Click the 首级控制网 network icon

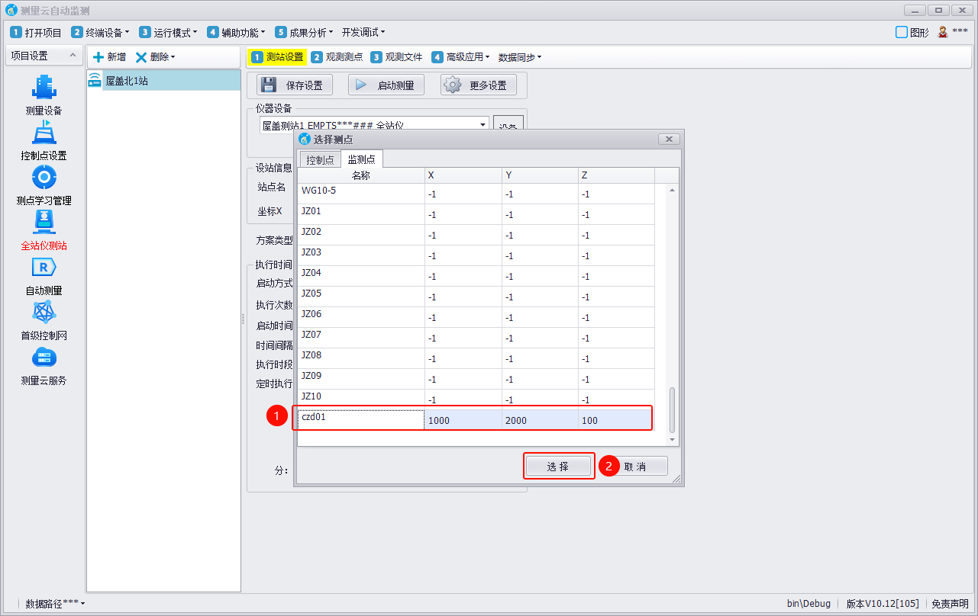click(44, 313)
